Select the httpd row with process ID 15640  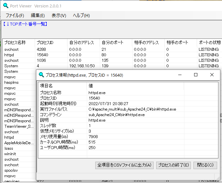[112, 55]
